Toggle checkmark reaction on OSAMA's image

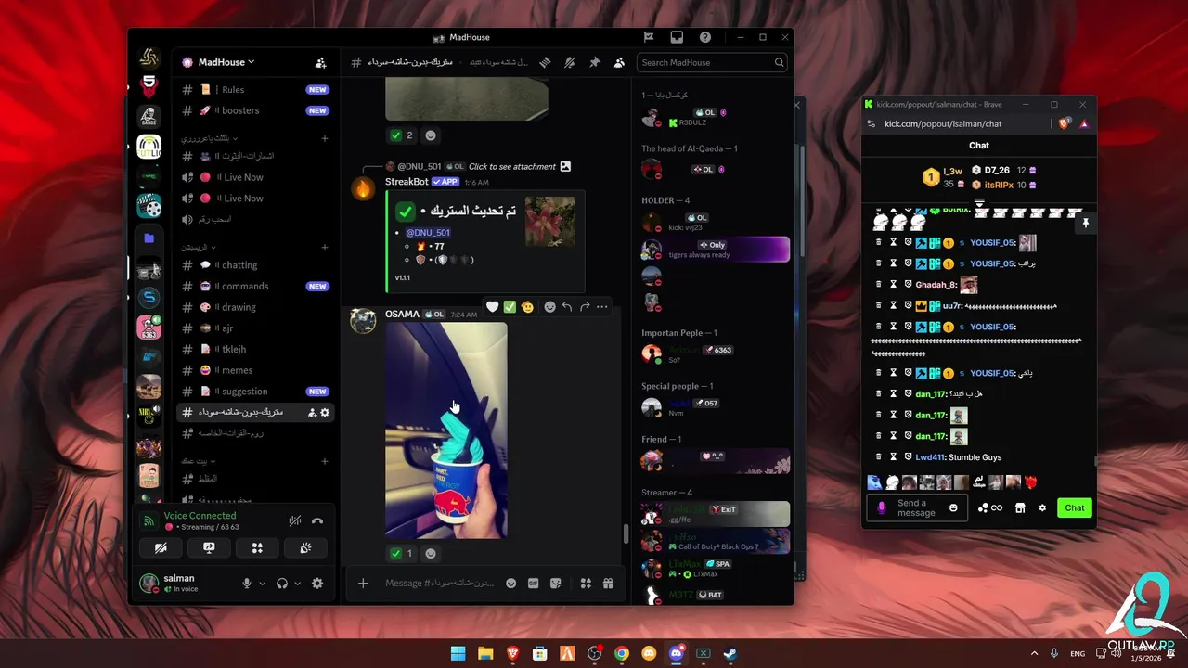click(401, 553)
